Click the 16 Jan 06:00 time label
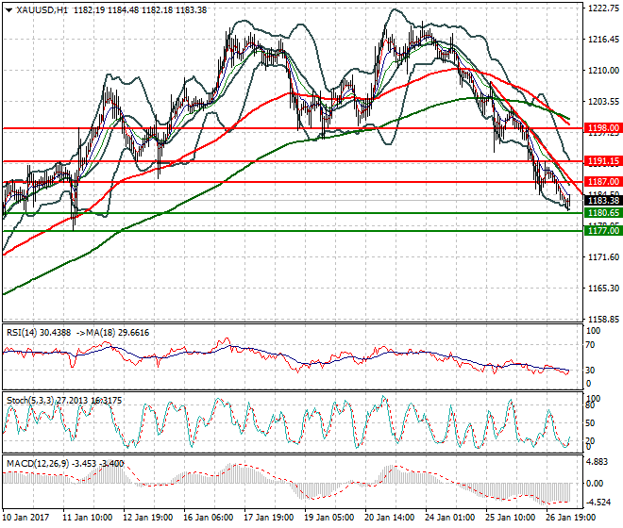Image resolution: width=623 pixels, height=528 pixels. (x=208, y=518)
